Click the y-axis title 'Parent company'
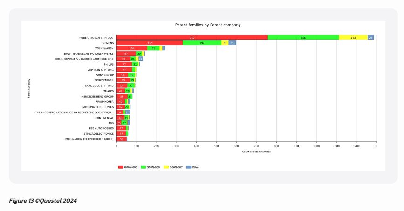The image size is (404, 211). [x=29, y=88]
